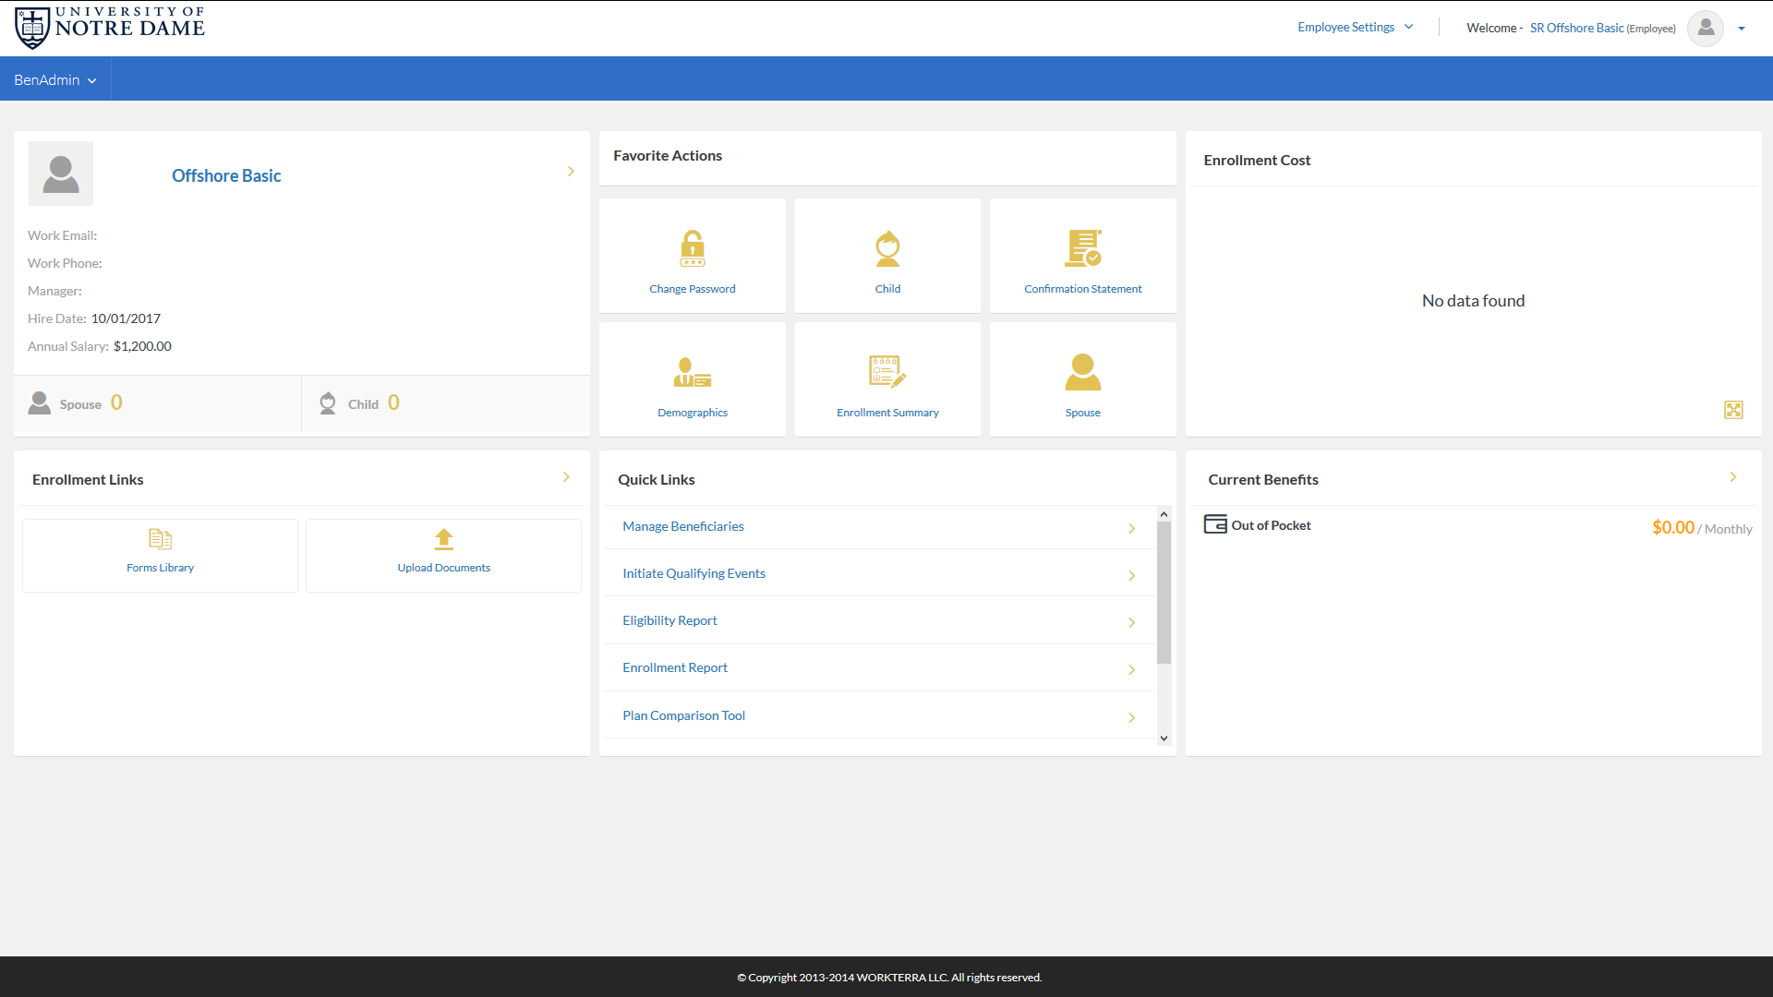Open the Child favorite action icon
Image resolution: width=1773 pixels, height=997 pixels.
pyautogui.click(x=887, y=248)
